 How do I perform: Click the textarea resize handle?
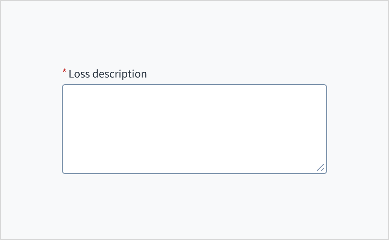[x=320, y=167]
